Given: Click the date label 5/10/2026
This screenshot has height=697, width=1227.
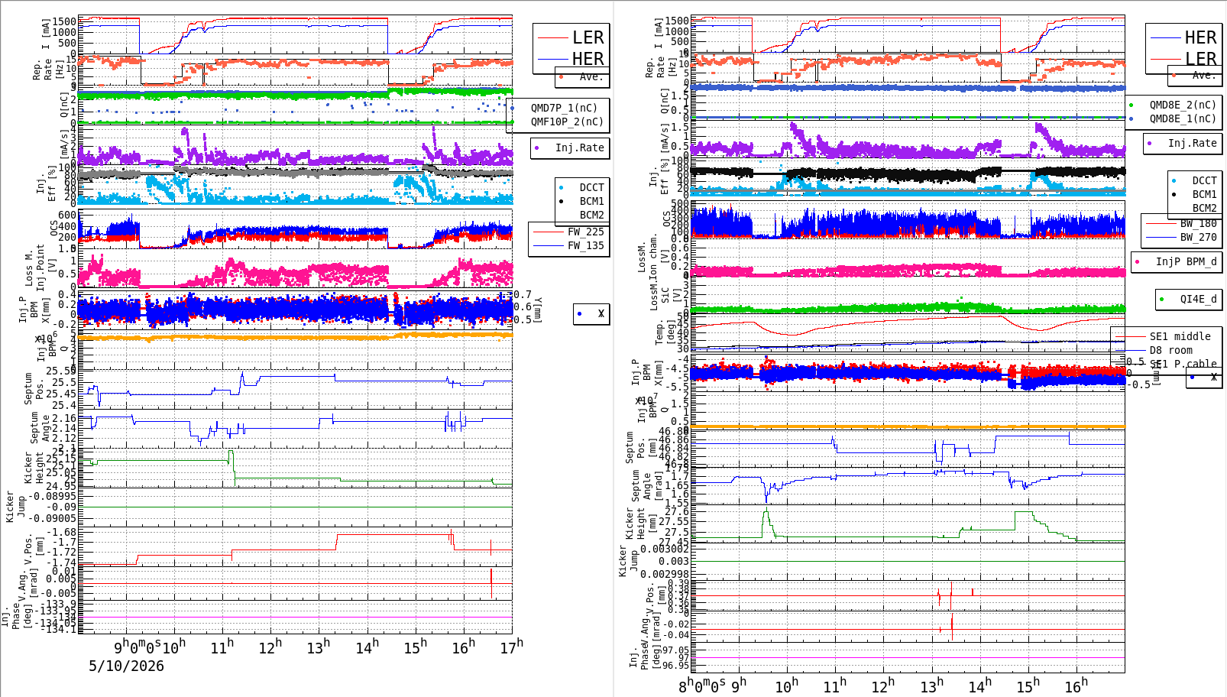Looking at the screenshot, I should click(x=126, y=666).
